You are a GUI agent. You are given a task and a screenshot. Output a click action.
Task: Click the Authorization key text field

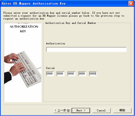click(x=86, y=50)
